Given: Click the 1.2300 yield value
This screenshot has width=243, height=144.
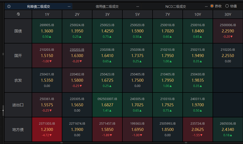Looking at the screenshot, I should tap(47, 129).
